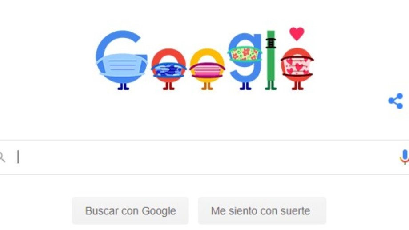409x230 pixels.
Task: Click the red o with blue camouflage mask
Action: (x=169, y=65)
